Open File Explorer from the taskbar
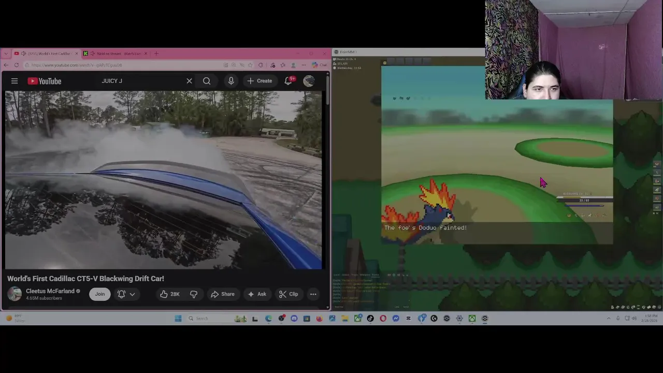The image size is (663, 373). pyautogui.click(x=345, y=319)
